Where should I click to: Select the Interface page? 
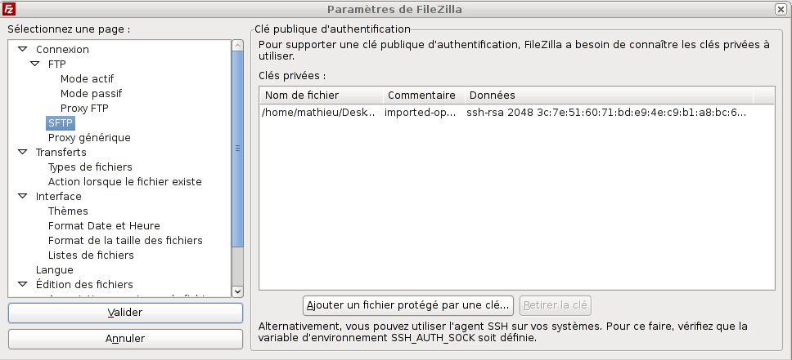tap(59, 196)
